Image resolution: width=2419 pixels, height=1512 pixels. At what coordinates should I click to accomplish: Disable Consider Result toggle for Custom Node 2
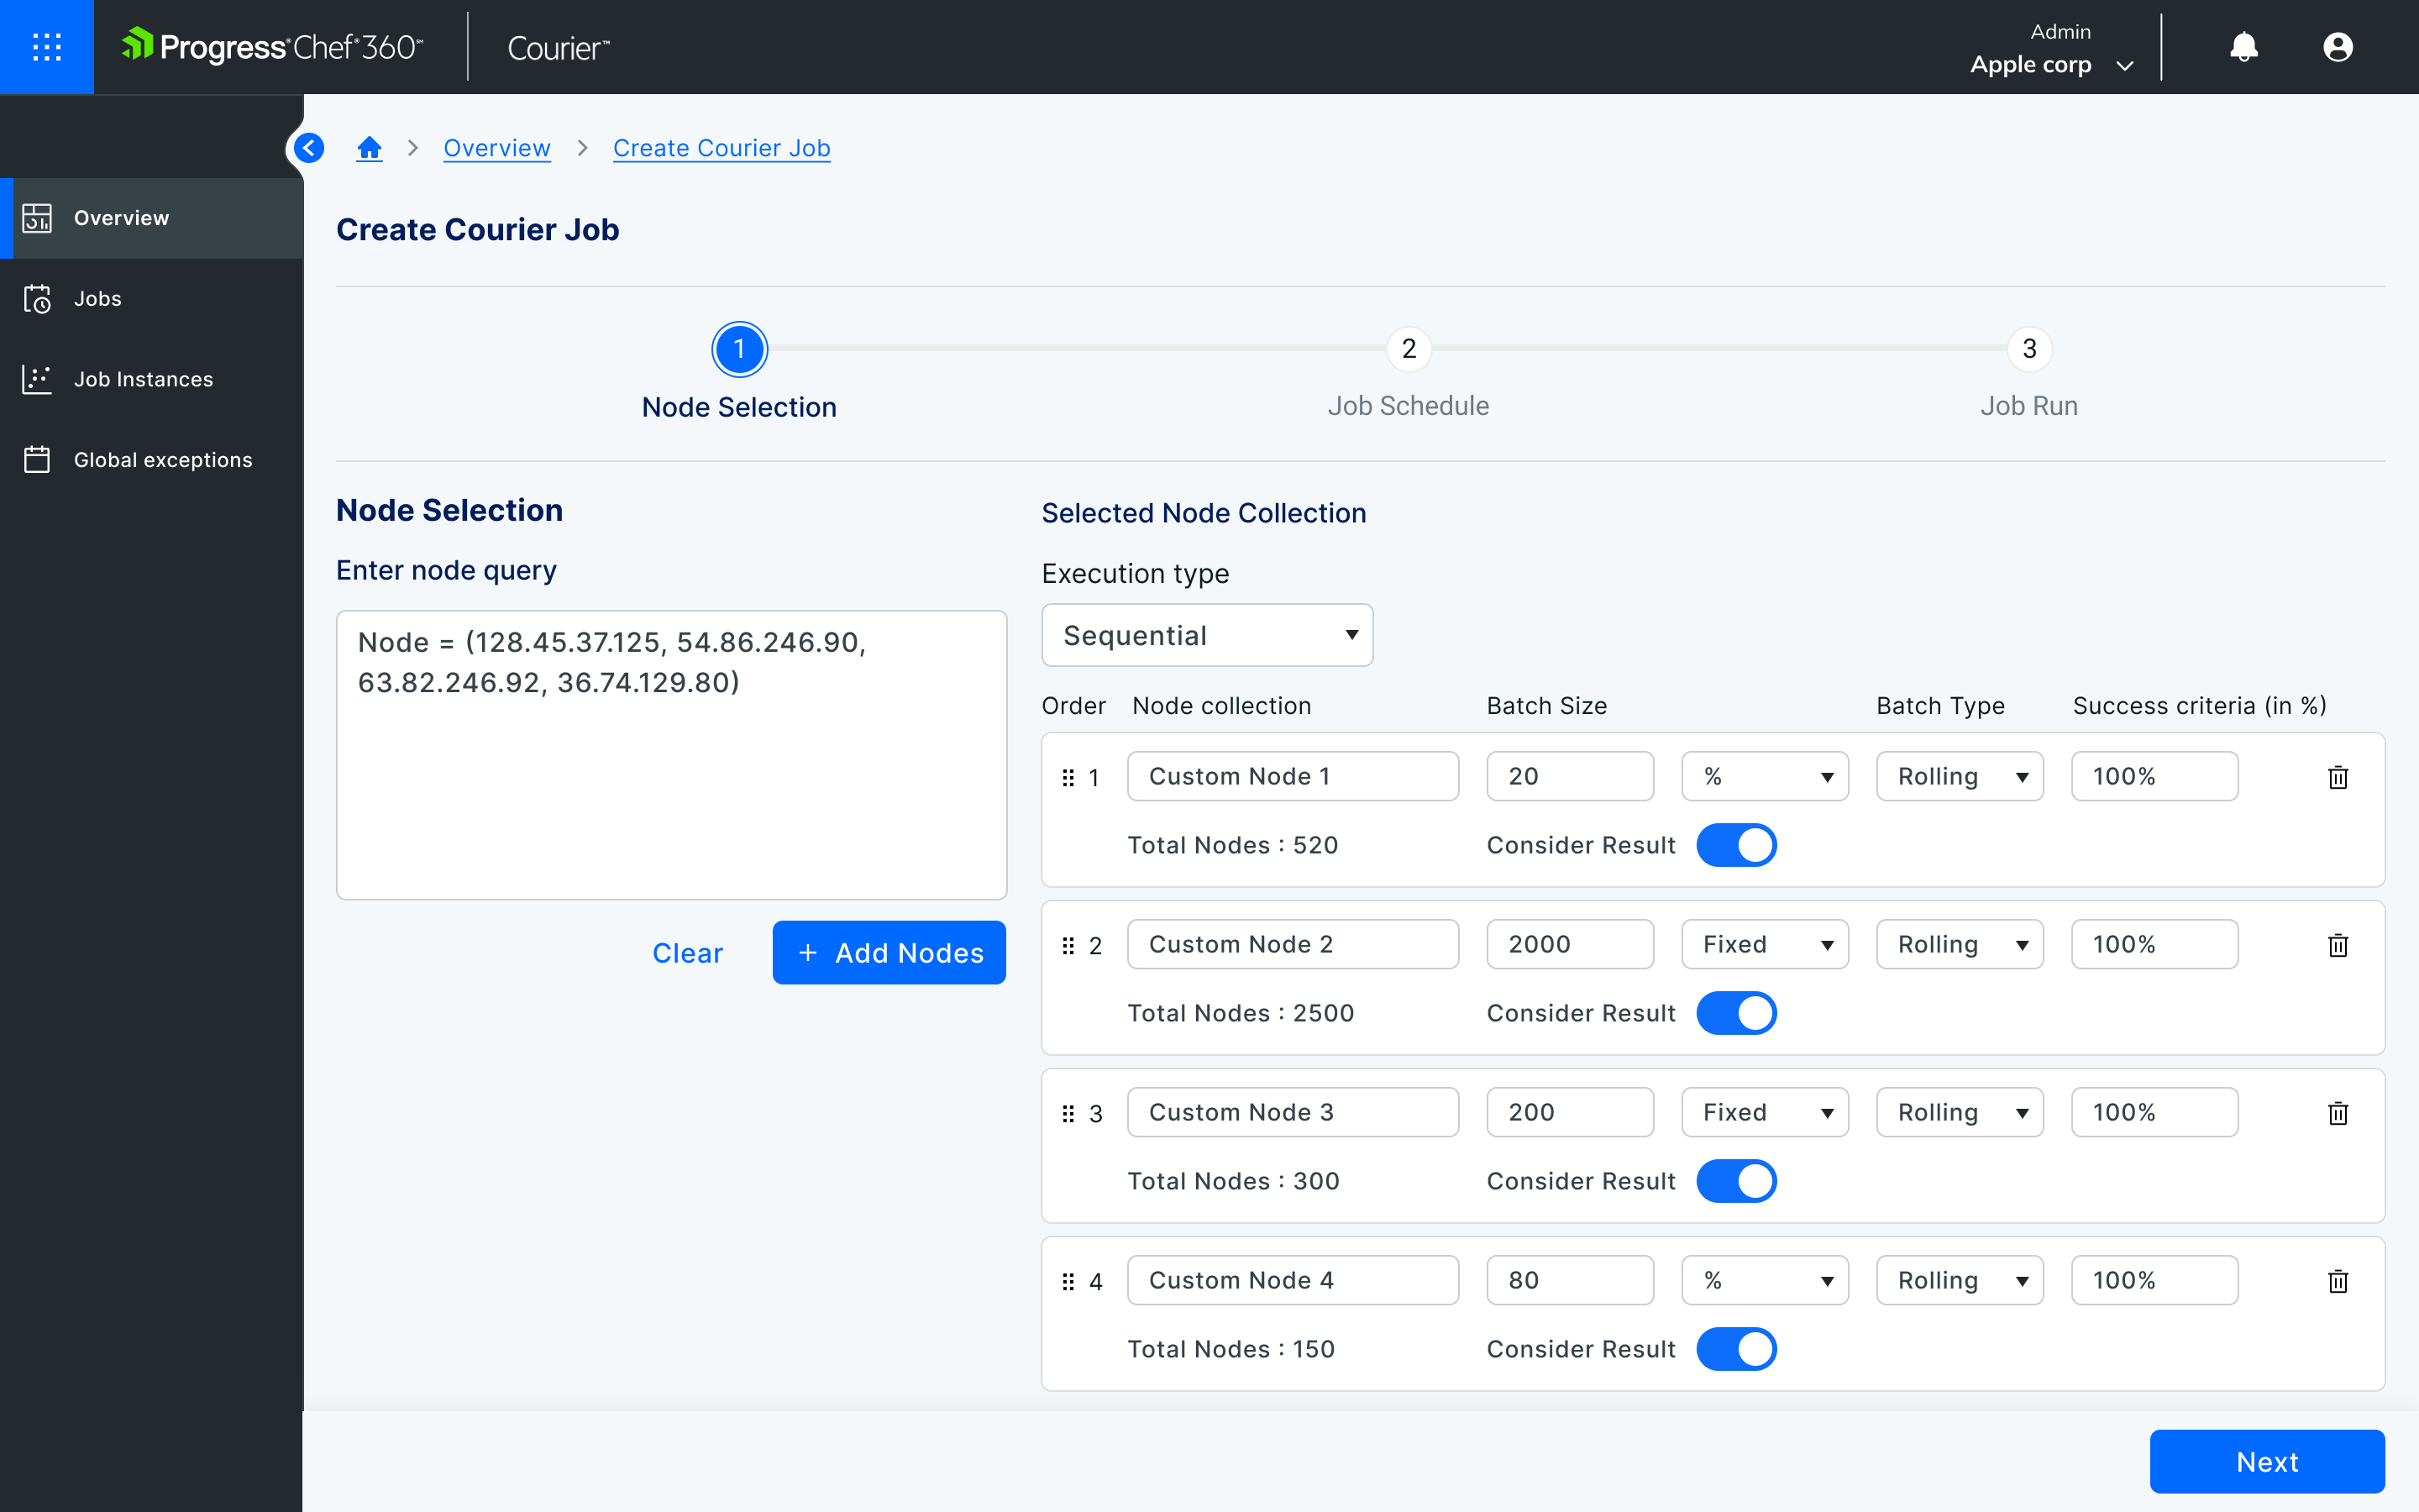1736,1012
